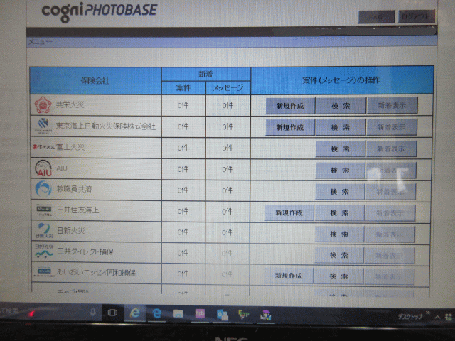This screenshot has height=341, width=455.
Task: Click the 教職員共済 company logo icon
Action: (x=43, y=189)
